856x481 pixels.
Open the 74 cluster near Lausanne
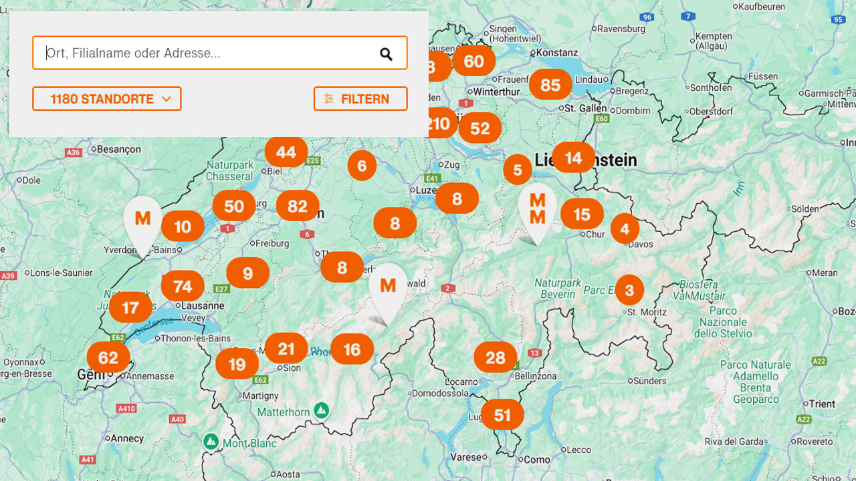183,287
